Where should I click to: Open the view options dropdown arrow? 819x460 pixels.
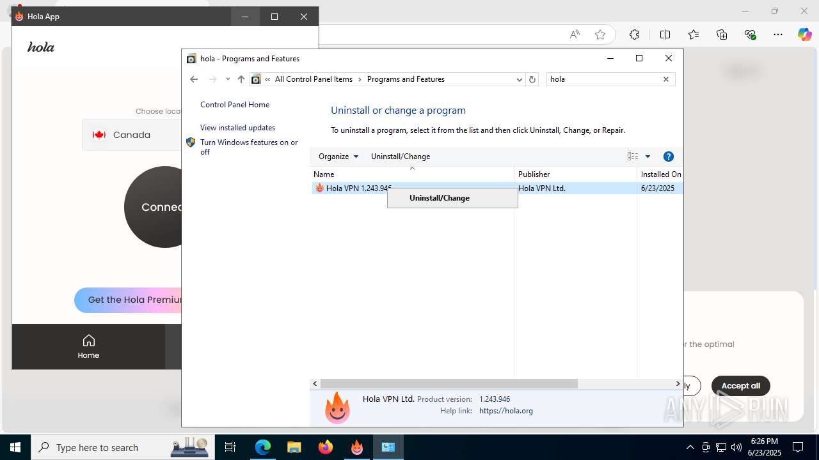pyautogui.click(x=648, y=157)
